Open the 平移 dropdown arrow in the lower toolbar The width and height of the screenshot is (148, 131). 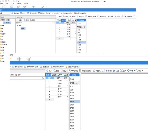pos(134,71)
